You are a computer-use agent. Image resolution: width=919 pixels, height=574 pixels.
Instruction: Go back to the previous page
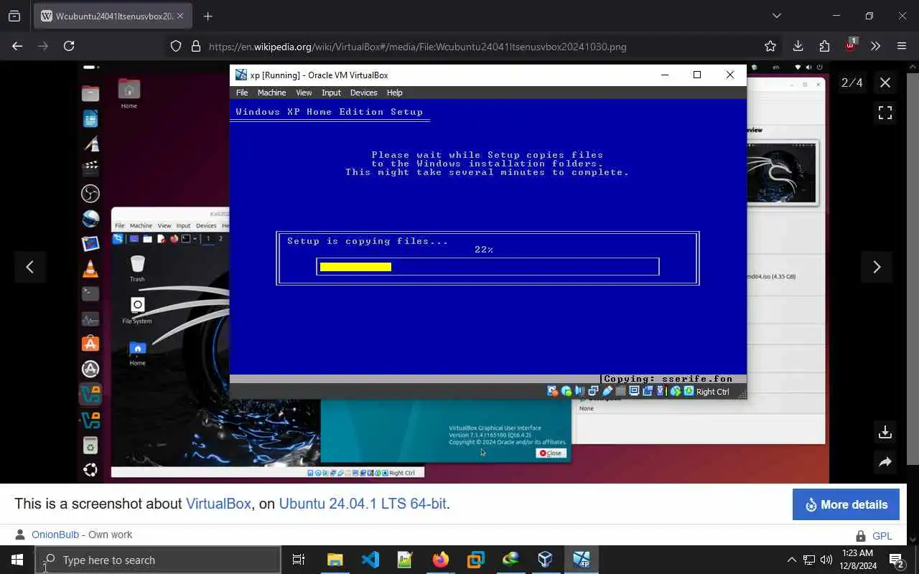pyautogui.click(x=17, y=46)
